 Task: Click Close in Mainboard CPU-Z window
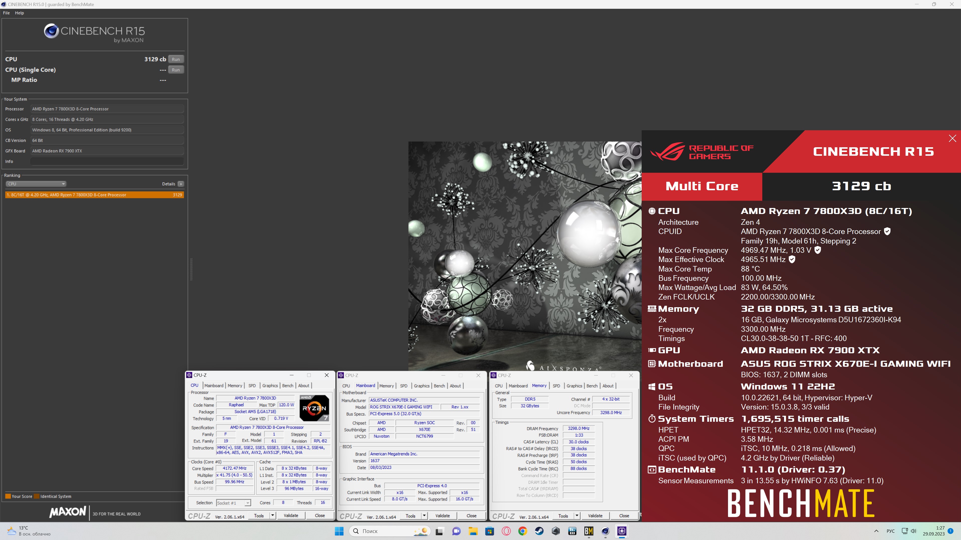tap(471, 516)
